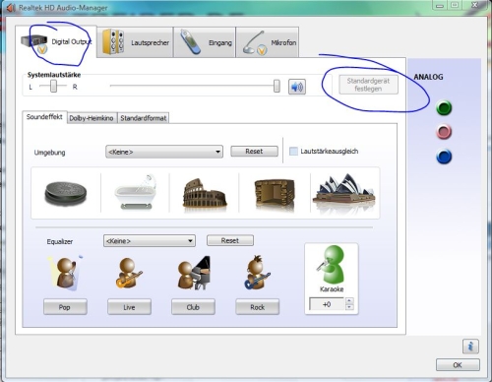The width and height of the screenshot is (492, 382).
Task: Enable the Lautstärkeausgleich checkbox
Action: click(x=293, y=152)
